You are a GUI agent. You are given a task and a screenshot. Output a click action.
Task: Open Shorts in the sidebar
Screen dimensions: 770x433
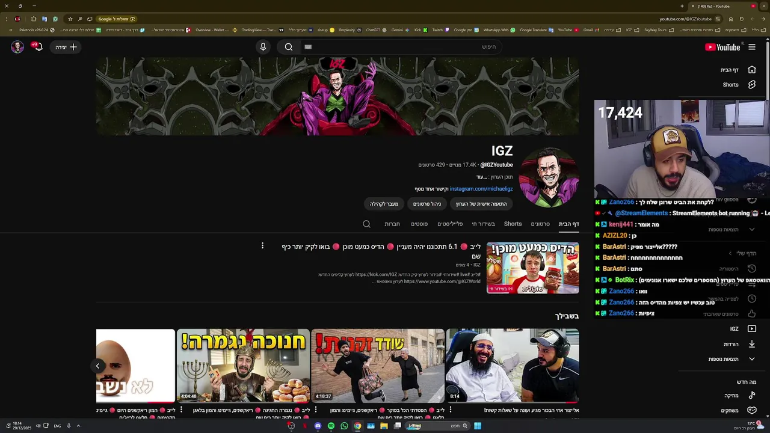click(739, 85)
